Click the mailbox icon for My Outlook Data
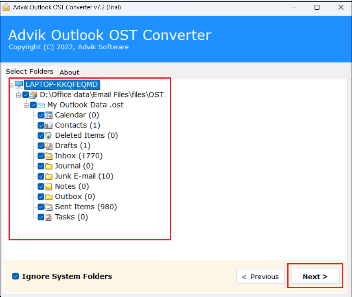Viewport: 352px width, 297px height. pos(41,105)
